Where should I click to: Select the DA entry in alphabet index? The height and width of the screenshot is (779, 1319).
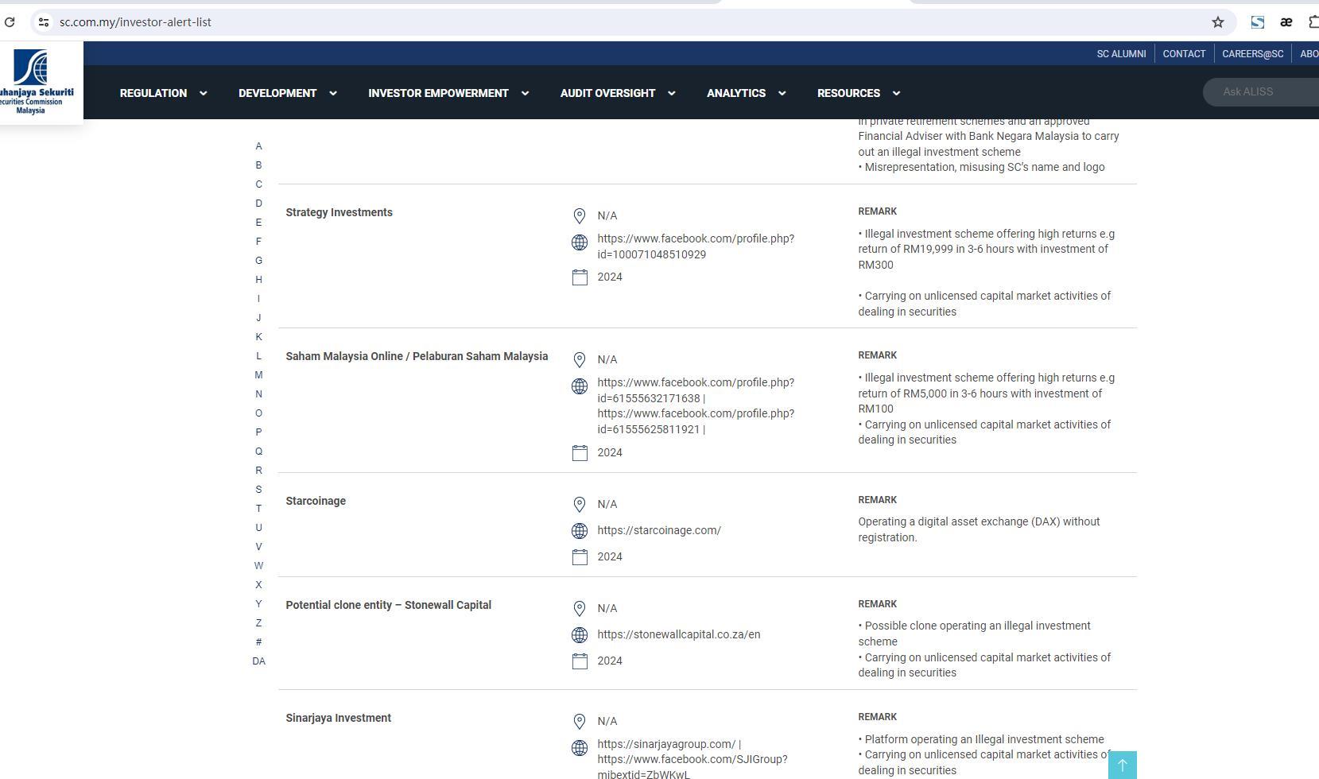258,661
